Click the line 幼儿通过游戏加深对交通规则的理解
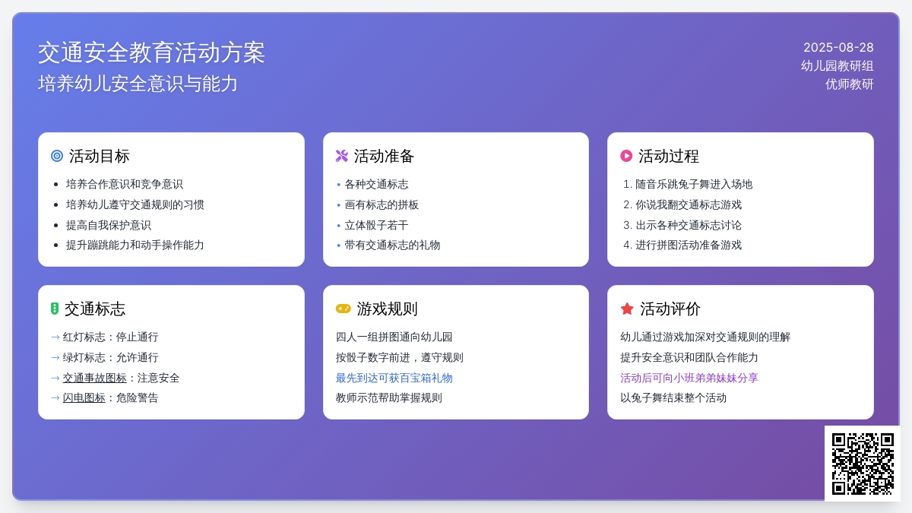Image resolution: width=912 pixels, height=513 pixels. (705, 337)
